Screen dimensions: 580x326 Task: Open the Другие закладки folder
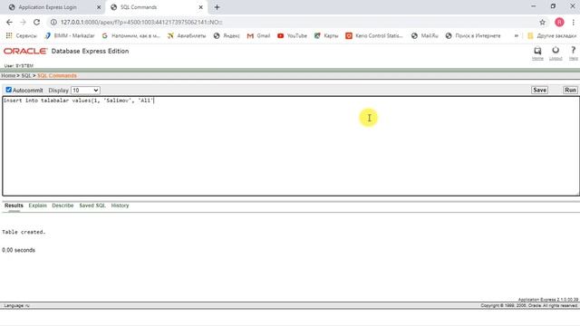552,36
